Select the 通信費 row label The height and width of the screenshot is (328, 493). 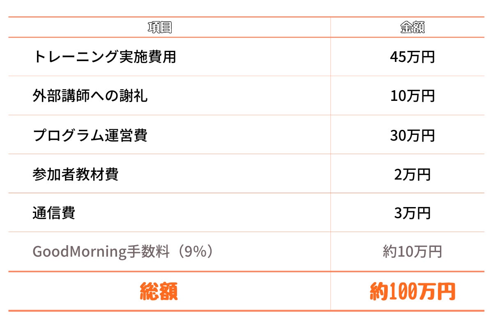(x=54, y=213)
